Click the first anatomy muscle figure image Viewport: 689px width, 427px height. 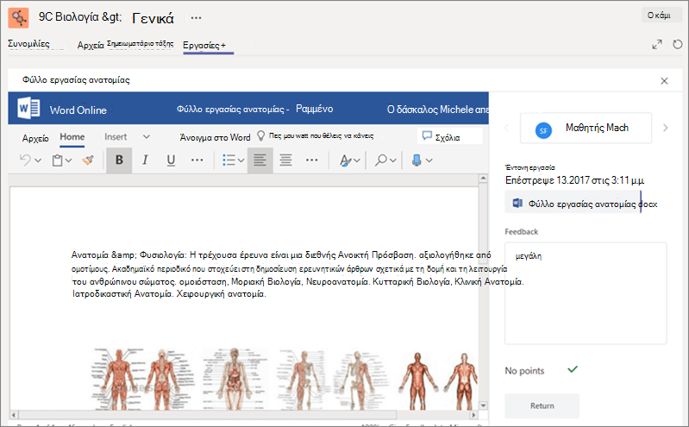118,378
